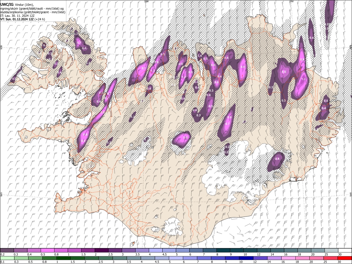Image resolution: width=352 pixels, height=264 pixels.
Task: Click the upper legend swatch between 4 and 4.5
Action: point(155,250)
